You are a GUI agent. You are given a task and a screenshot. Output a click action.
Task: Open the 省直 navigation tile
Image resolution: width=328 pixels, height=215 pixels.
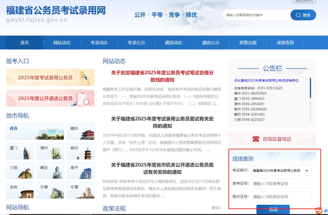click(x=35, y=131)
